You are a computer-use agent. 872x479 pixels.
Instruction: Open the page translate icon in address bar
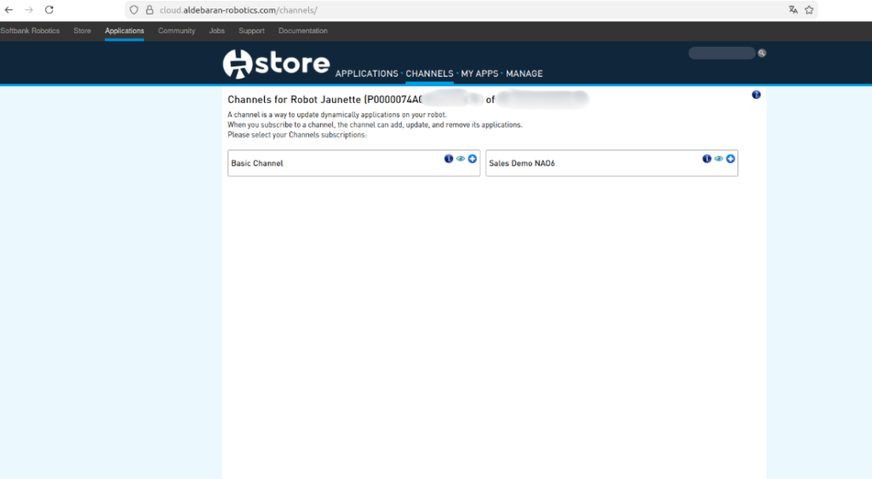point(793,10)
